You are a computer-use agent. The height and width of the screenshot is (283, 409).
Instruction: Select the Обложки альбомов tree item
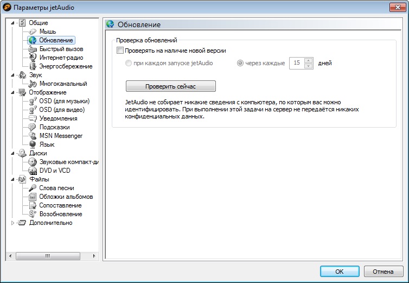click(66, 197)
